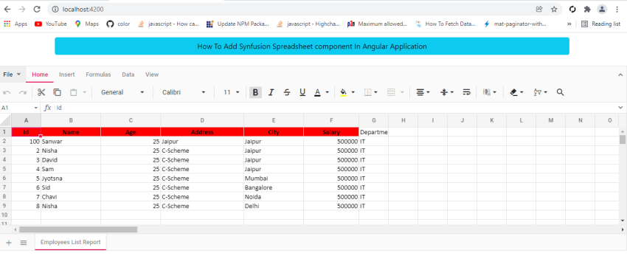Switch to the Home tab
This screenshot has width=627, height=270.
pos(40,75)
